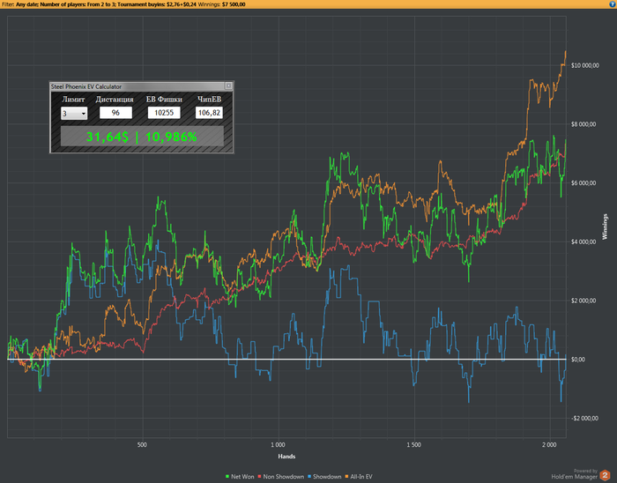Click the Дистанция input field showing 96
This screenshot has height=483, width=617.
tap(115, 113)
